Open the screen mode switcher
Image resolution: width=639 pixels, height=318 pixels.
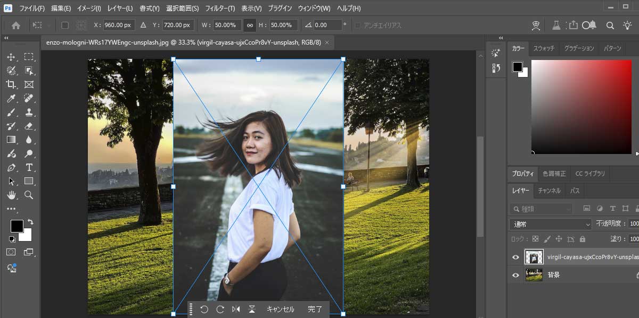(29, 252)
